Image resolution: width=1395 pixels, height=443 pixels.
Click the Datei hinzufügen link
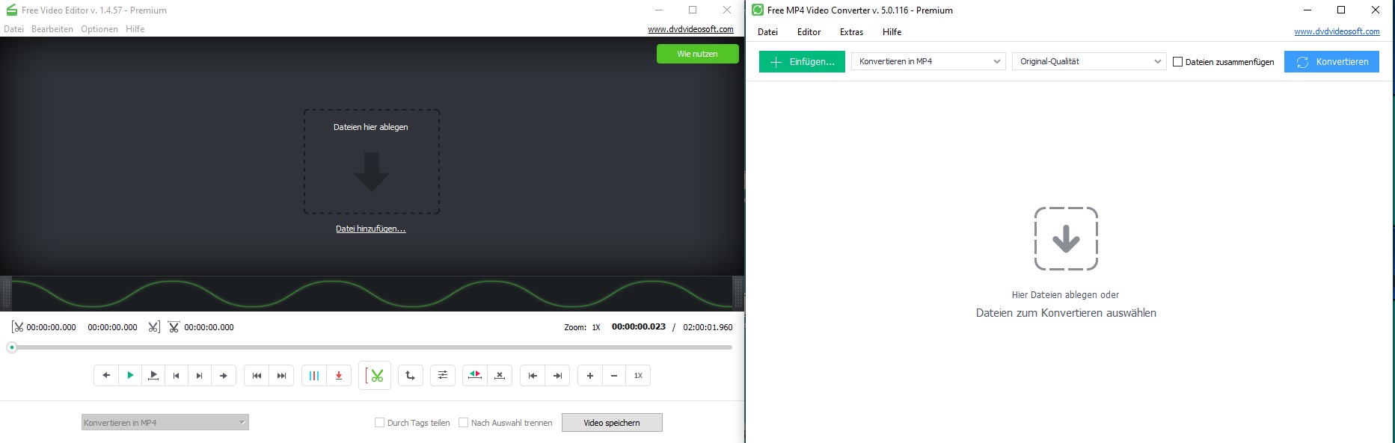(371, 229)
